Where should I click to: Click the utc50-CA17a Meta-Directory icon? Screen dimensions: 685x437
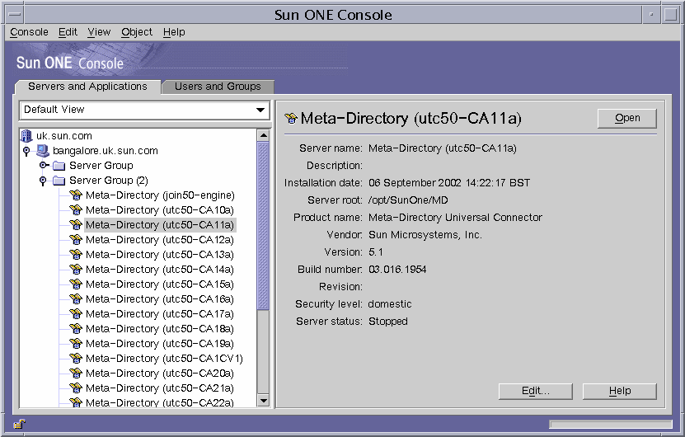pyautogui.click(x=76, y=314)
